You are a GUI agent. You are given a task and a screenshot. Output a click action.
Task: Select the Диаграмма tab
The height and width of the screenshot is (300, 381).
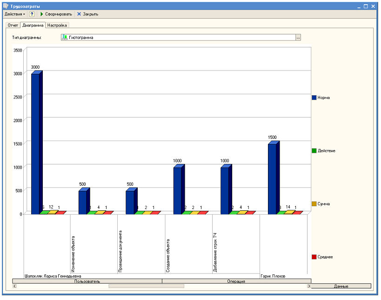33,25
